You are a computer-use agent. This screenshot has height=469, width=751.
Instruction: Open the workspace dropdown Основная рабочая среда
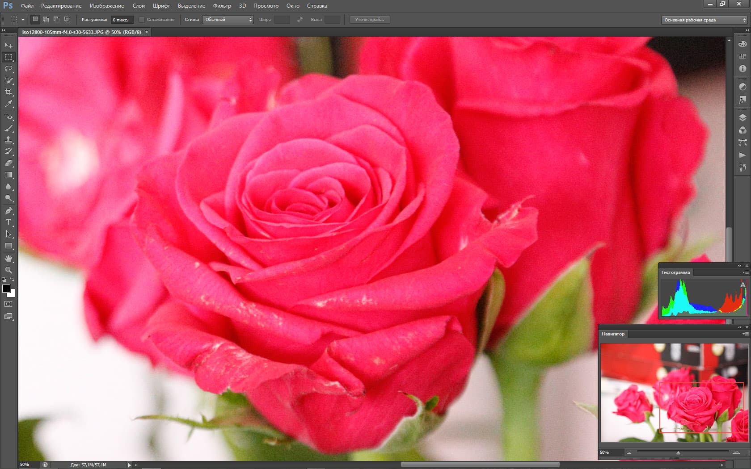pyautogui.click(x=705, y=20)
